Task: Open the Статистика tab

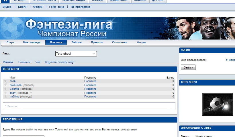Action: [119, 42]
